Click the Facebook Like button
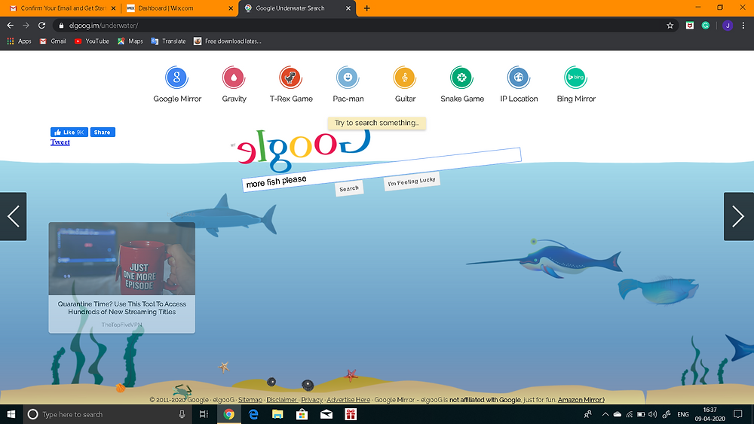The height and width of the screenshot is (424, 754). 69,132
